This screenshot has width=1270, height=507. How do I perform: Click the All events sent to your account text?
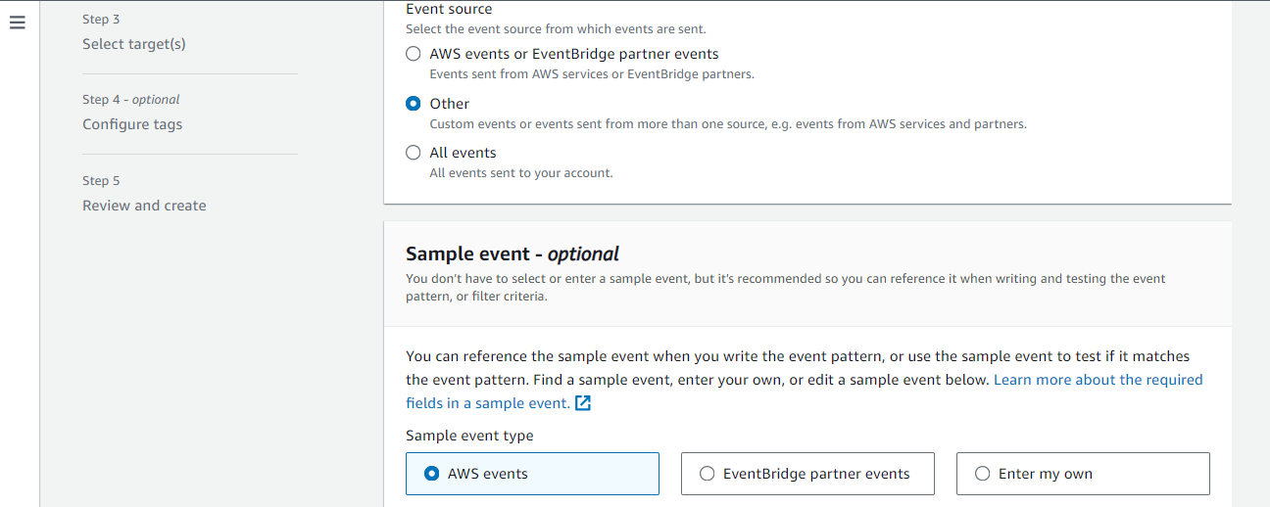pos(520,173)
